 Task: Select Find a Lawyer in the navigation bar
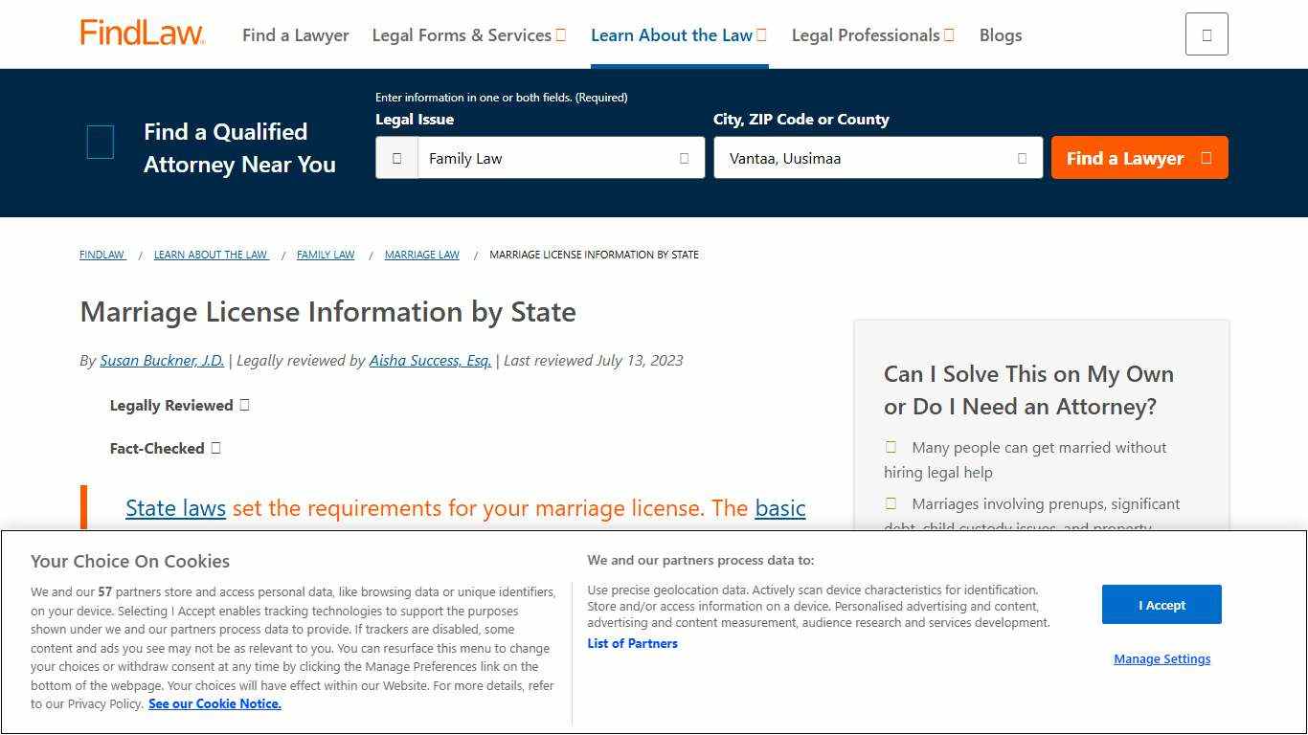coord(295,35)
